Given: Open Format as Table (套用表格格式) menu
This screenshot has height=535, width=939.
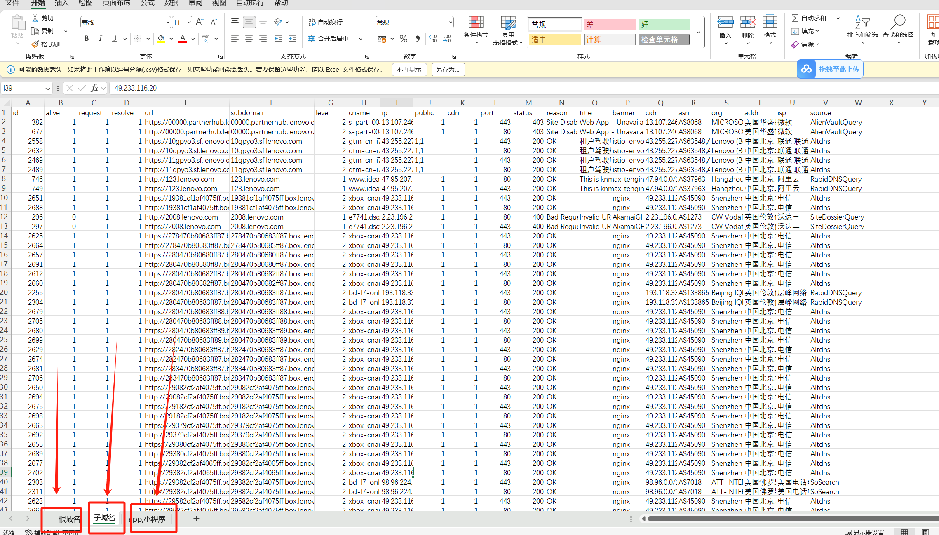Looking at the screenshot, I should tap(508, 30).
